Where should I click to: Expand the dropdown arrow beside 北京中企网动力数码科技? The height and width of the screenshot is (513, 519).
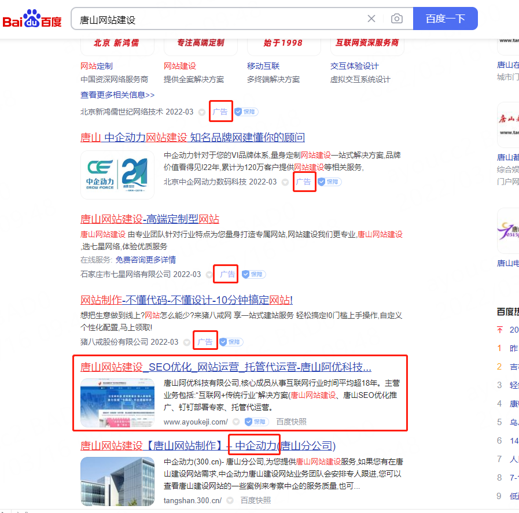[285, 182]
